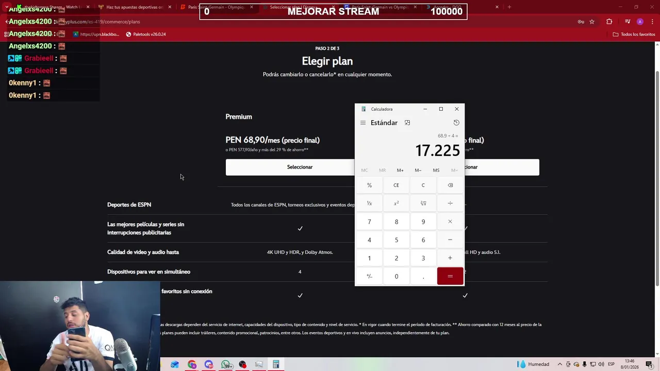Open the browser profile avatar
660x371 pixels.
click(640, 22)
